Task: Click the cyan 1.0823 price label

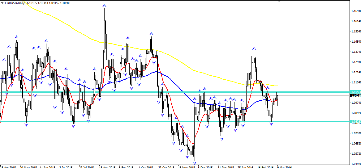Action: (355, 121)
